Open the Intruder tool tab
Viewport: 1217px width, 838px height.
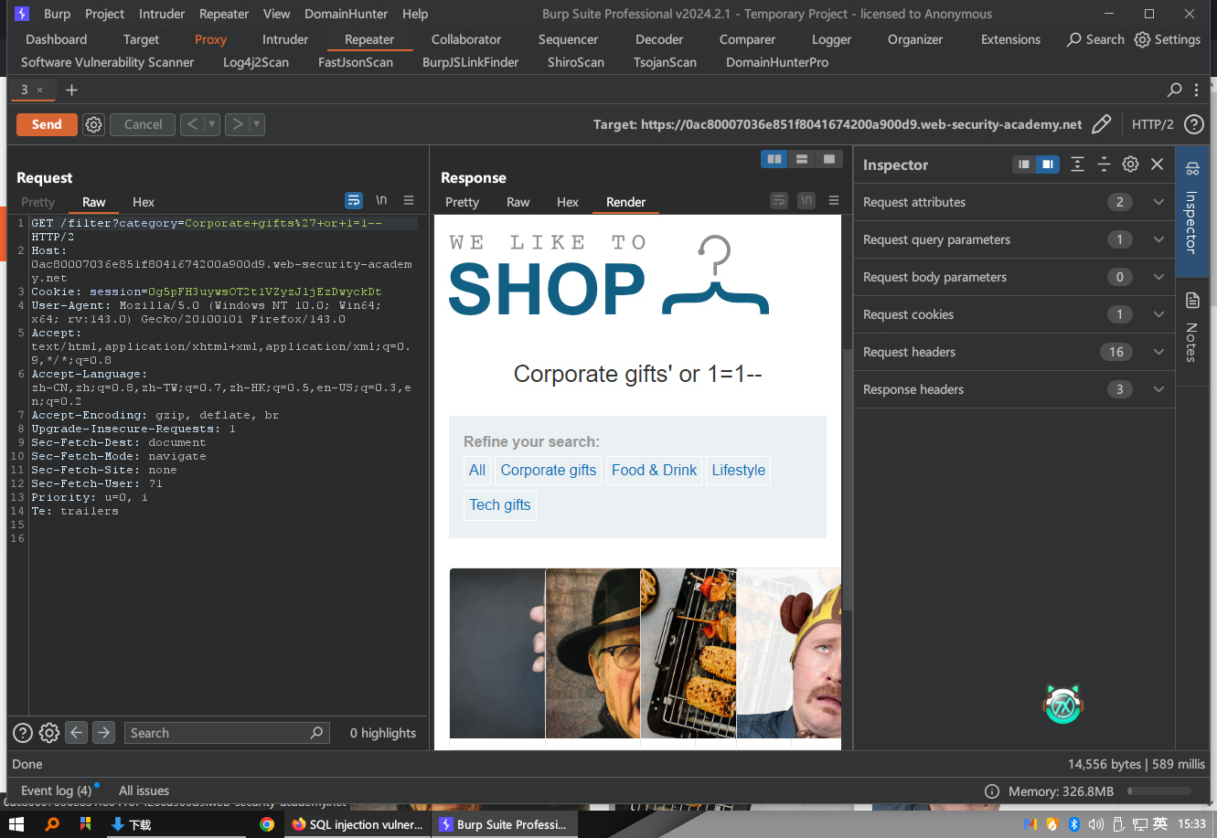[x=285, y=39]
